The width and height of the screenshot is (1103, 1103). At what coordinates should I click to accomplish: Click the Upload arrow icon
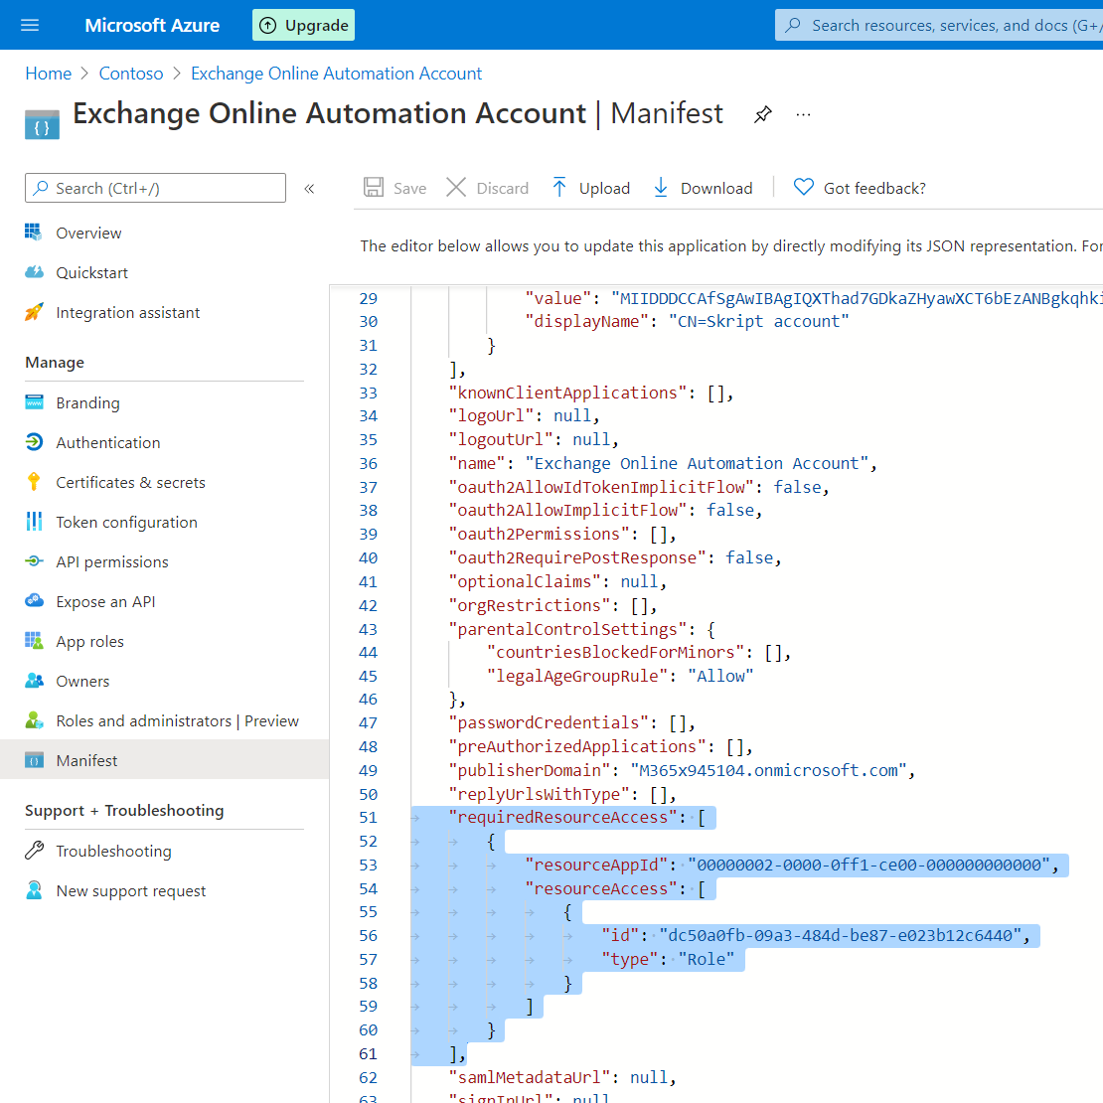click(x=559, y=187)
